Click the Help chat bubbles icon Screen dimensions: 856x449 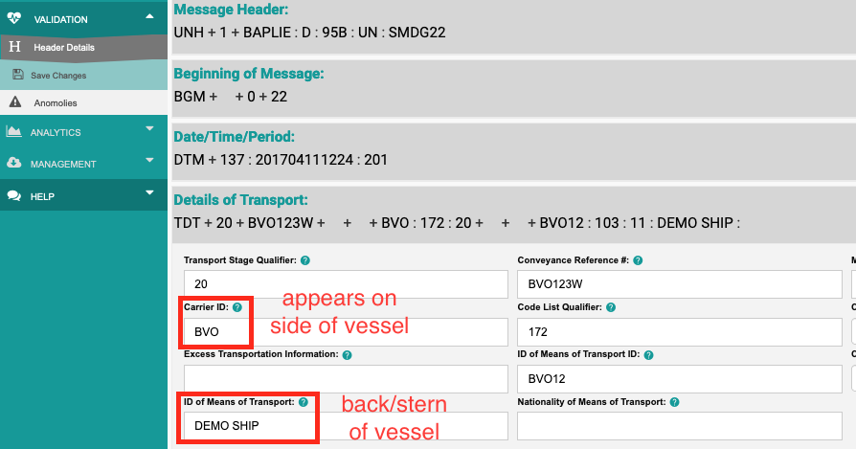click(14, 196)
